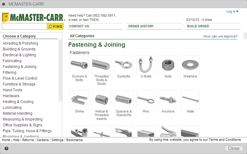
Task: Open Pipe, Tubing, Hose & Fittings category
Action: coord(27,131)
